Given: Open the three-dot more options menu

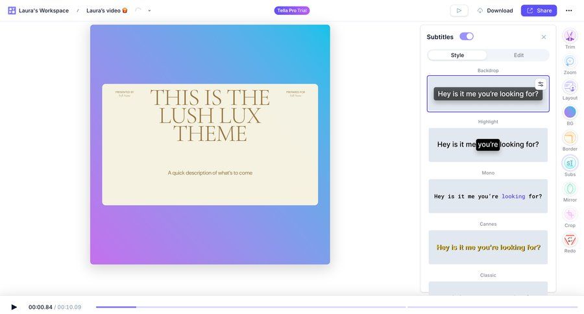Looking at the screenshot, I should (x=568, y=10).
